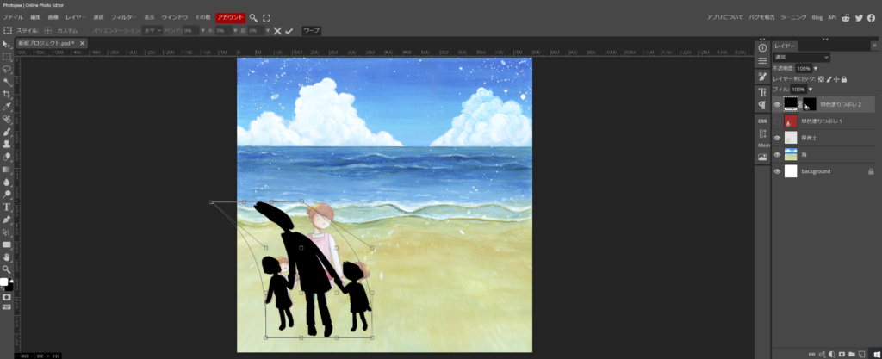Image resolution: width=882 pixels, height=359 pixels.
Task: Toggle fullscreen mode icon in the menu bar
Action: (x=265, y=17)
